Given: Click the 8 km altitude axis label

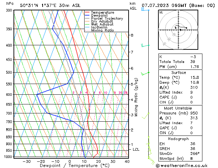Looking at the screenshot, I should tap(132, 35).
